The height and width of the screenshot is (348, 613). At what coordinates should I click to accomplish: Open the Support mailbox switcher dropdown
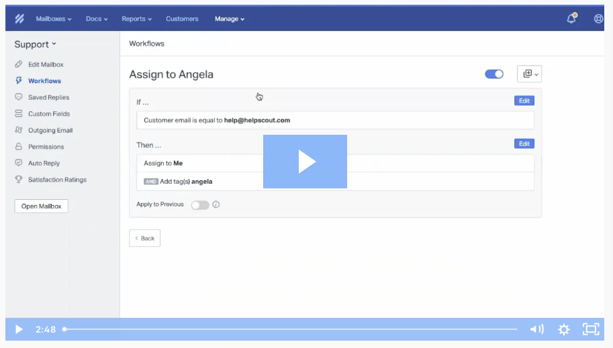click(x=36, y=44)
